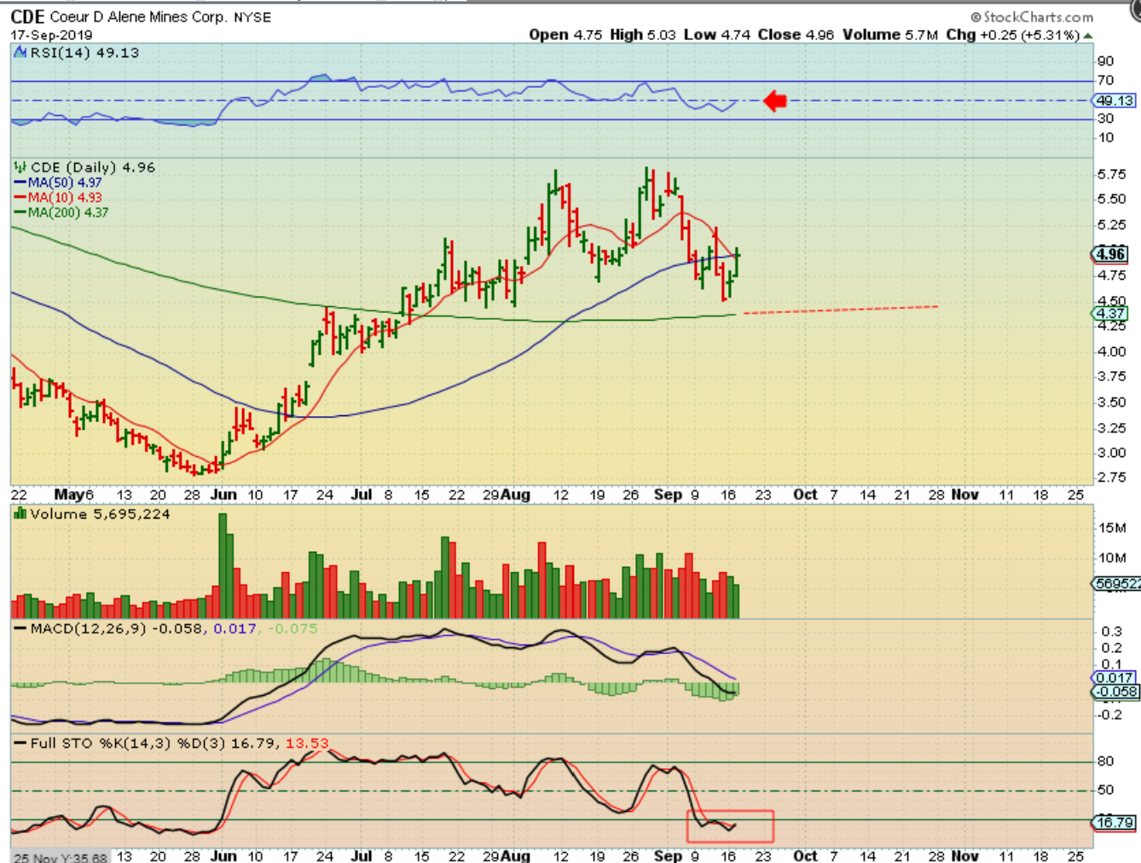Click the 70 label on the RSI axis
This screenshot has width=1141, height=863.
point(1105,80)
